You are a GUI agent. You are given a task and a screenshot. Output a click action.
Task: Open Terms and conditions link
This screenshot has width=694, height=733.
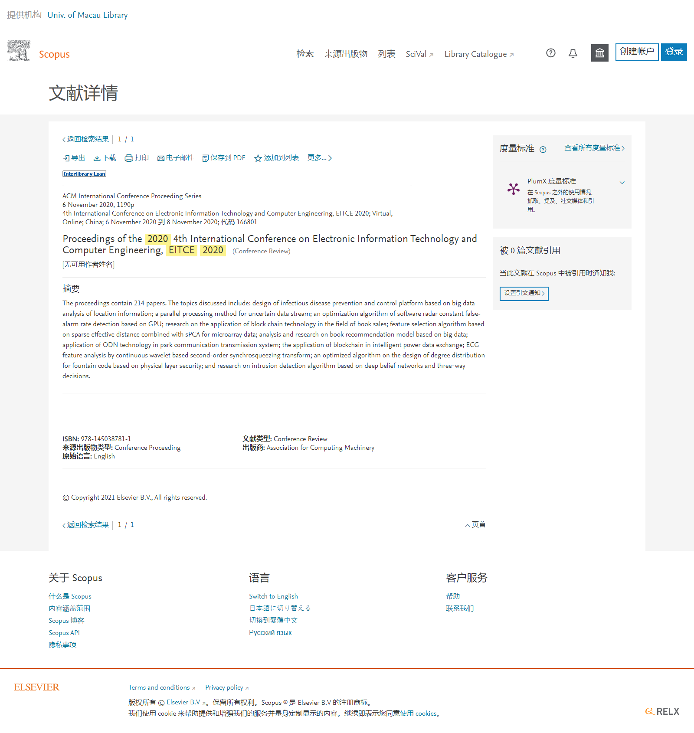tap(162, 687)
